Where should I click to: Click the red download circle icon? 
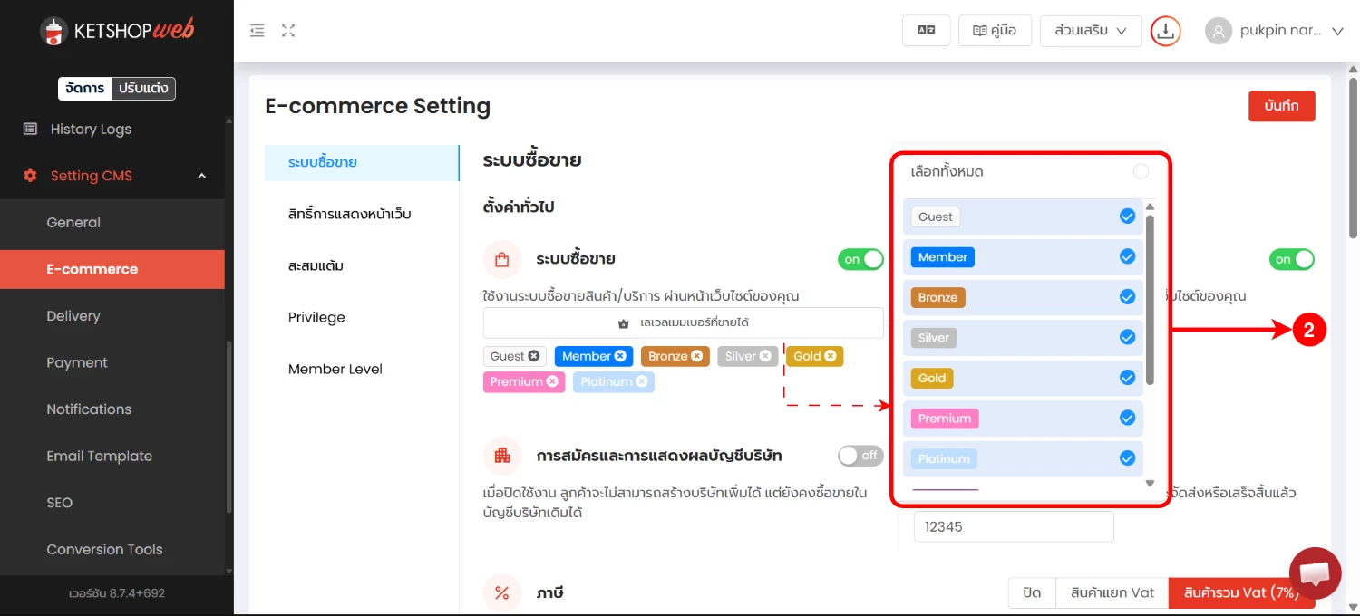click(1166, 31)
